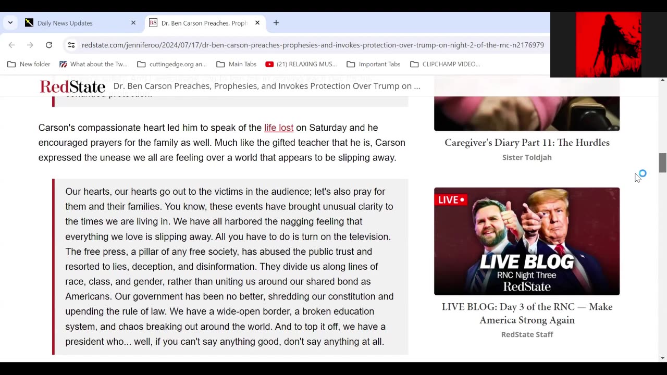Viewport: 667px width, 375px height.
Task: View site information icon in address bar
Action: (x=71, y=45)
